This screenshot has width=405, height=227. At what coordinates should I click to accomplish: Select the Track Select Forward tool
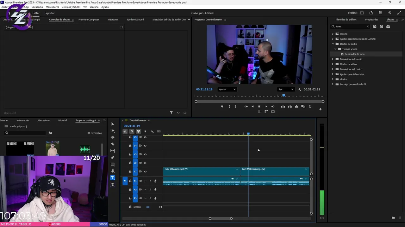tap(113, 131)
